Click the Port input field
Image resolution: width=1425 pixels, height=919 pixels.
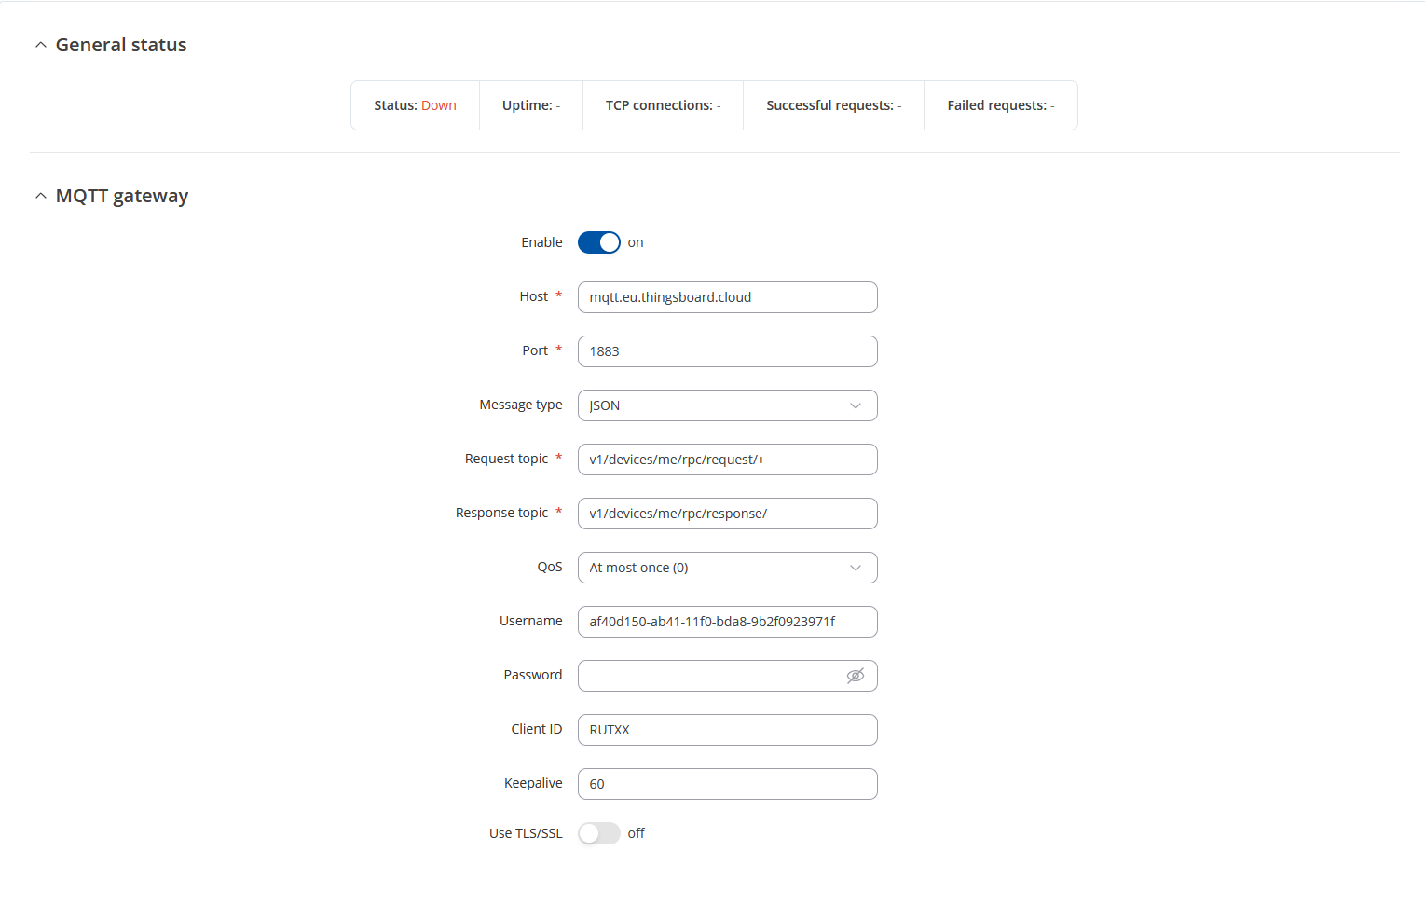point(727,351)
